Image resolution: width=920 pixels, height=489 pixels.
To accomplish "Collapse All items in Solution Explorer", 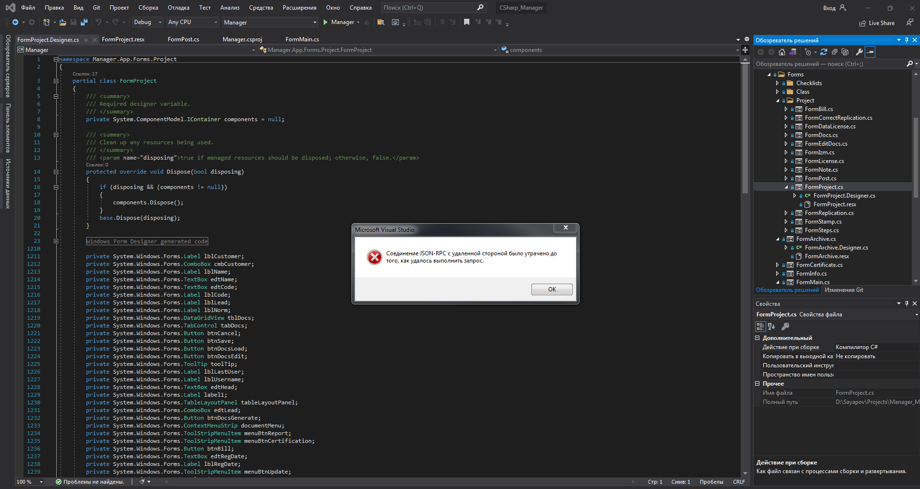I will (834, 52).
